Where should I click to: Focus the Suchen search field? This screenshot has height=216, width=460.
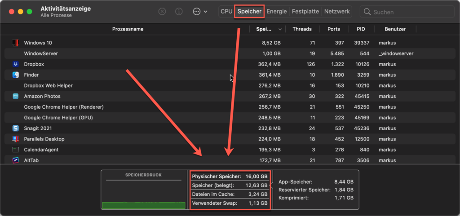point(407,12)
